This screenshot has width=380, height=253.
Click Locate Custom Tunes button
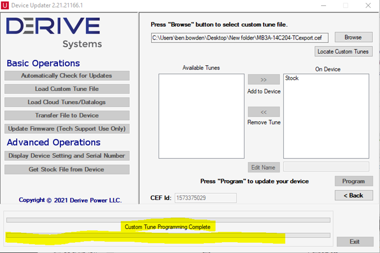343,51
